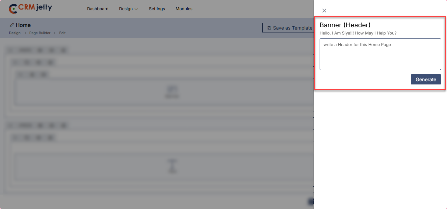
Task: Follow the Page Builder breadcrumb link
Action: pyautogui.click(x=40, y=33)
